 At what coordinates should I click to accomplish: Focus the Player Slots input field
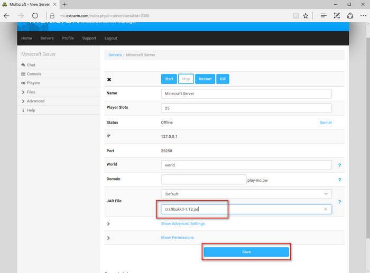tap(246, 108)
